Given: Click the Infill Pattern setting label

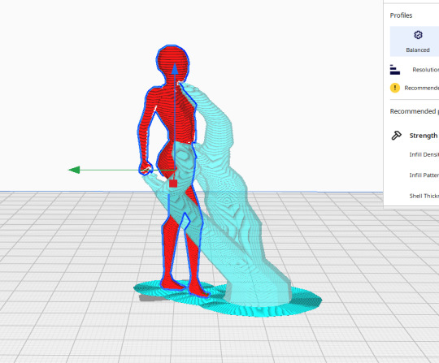Looking at the screenshot, I should pos(424,175).
